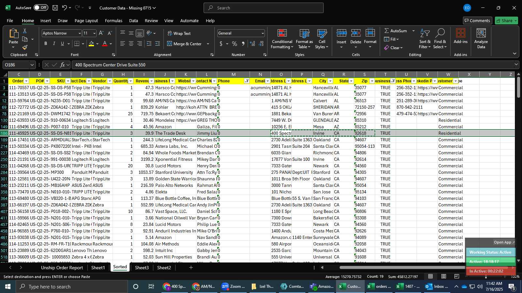Decrease font size with the smaller A
This screenshot has height=293, width=522.
pyautogui.click(x=110, y=33)
